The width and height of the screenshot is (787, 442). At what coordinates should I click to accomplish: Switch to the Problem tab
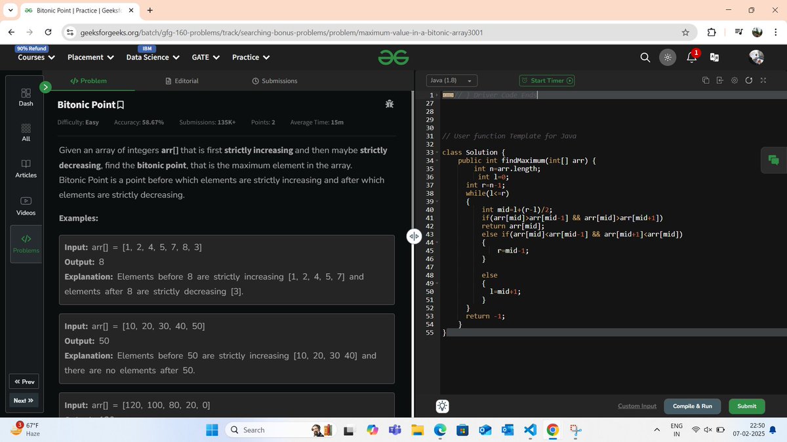89,81
